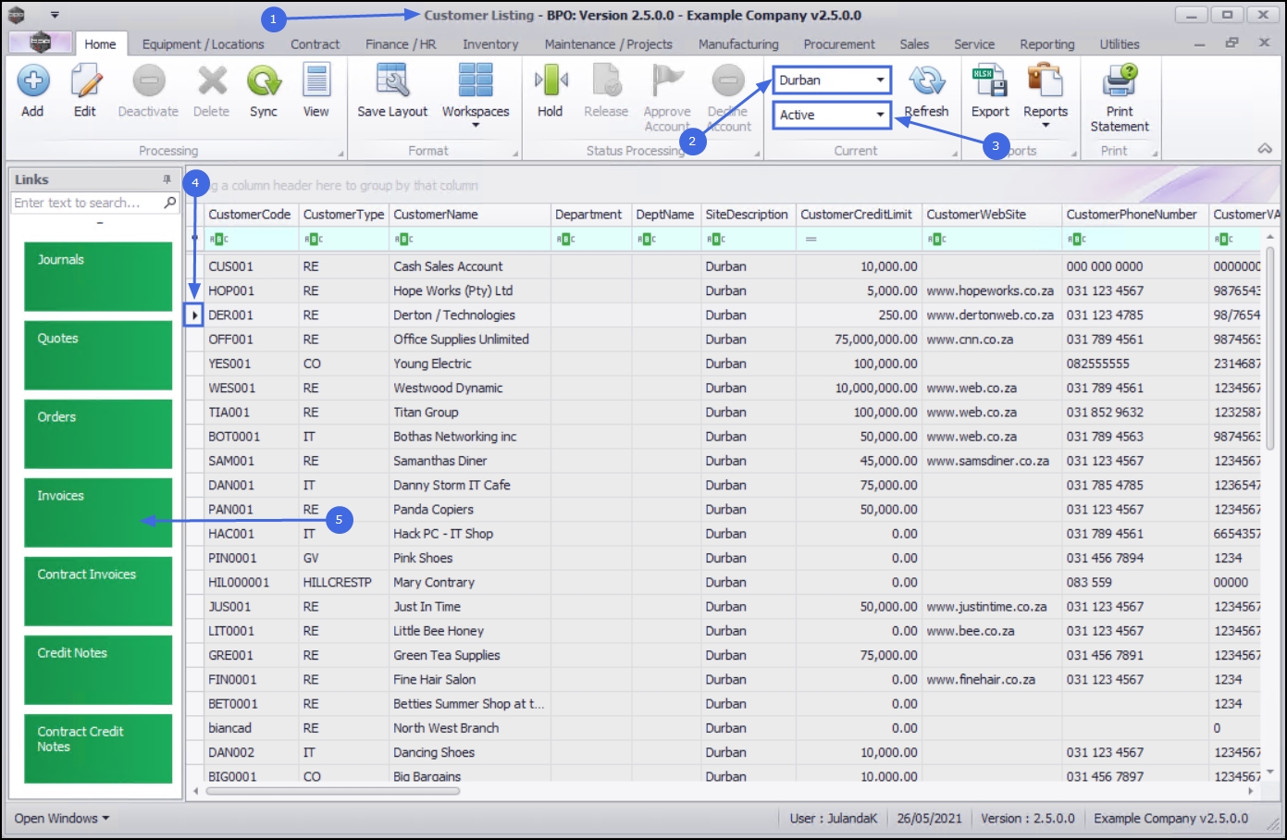Image resolution: width=1287 pixels, height=840 pixels.
Task: Click the Release icon
Action: 606,81
